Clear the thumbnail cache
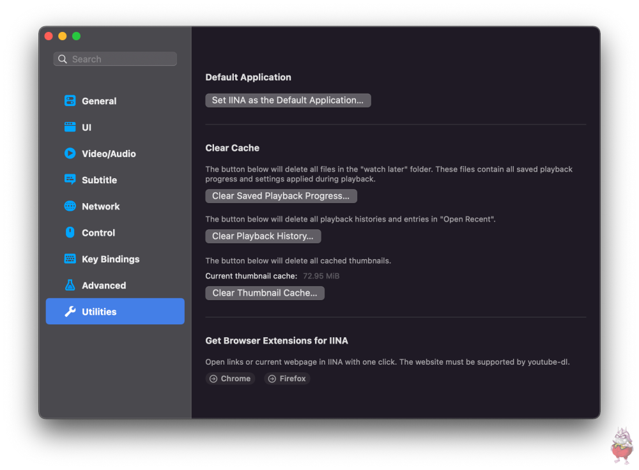The image size is (639, 470). [x=265, y=293]
